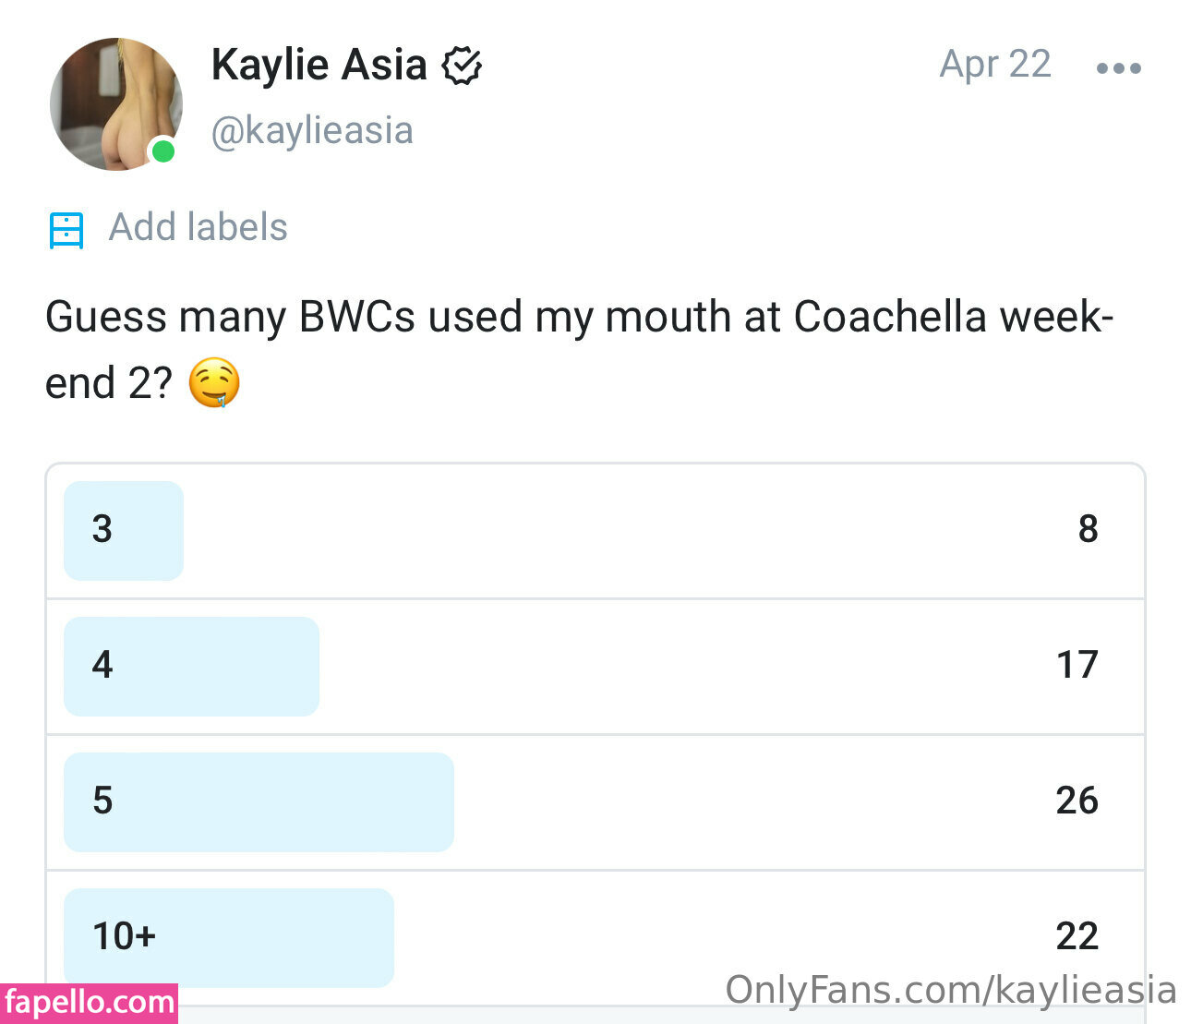This screenshot has height=1024, width=1191.
Task: Click the green online status dot
Action: pos(163,151)
